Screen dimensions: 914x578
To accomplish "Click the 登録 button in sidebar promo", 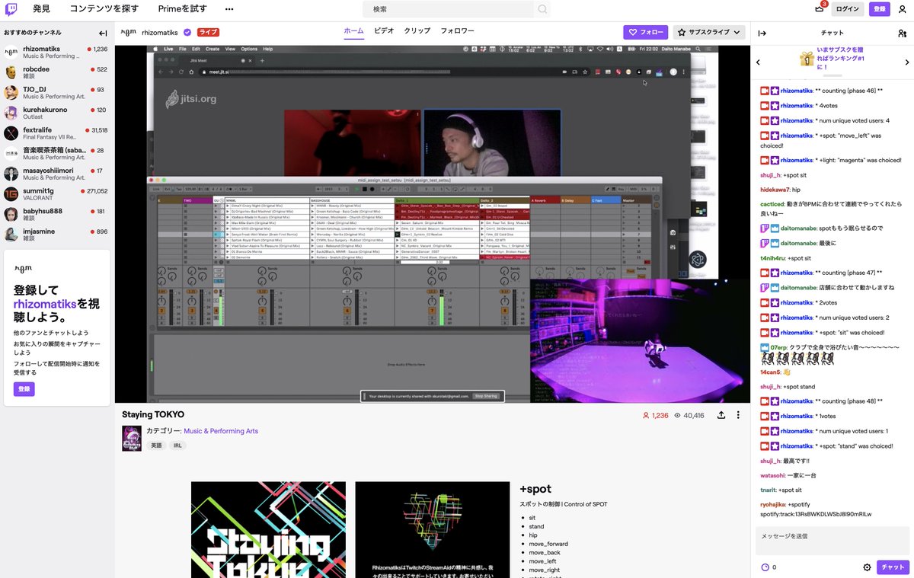I will [24, 388].
